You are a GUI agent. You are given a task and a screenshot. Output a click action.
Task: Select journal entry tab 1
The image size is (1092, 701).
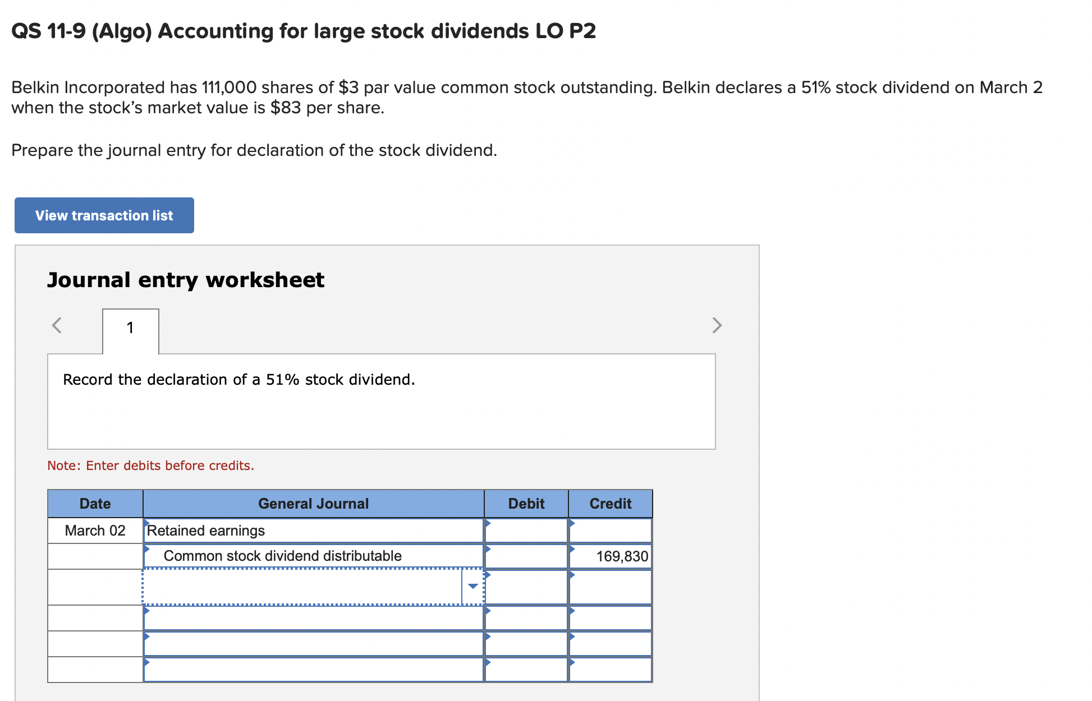point(130,328)
